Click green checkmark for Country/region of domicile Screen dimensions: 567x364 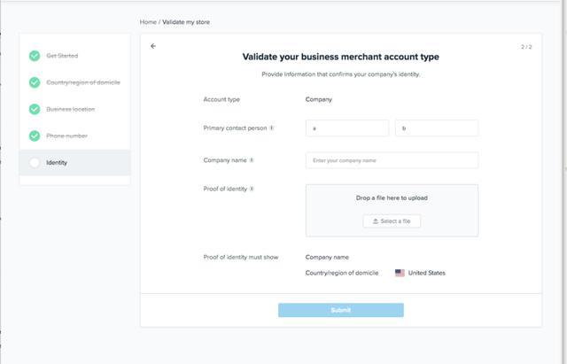[35, 82]
